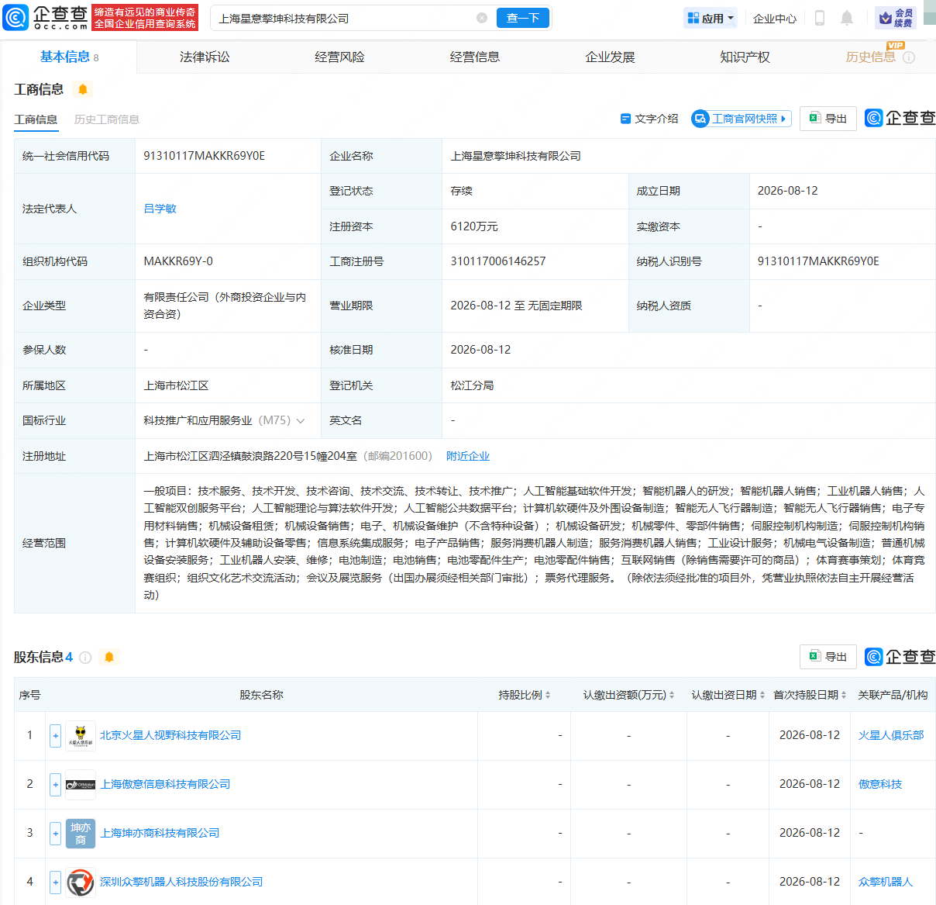Open 北京火星人视野科技有限公司 link
936x905 pixels.
(x=170, y=735)
